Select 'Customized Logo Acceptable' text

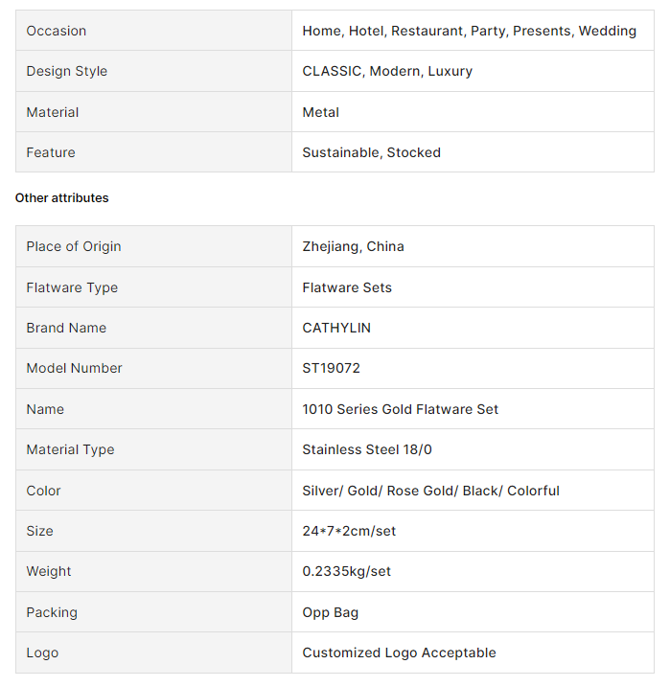(x=399, y=653)
